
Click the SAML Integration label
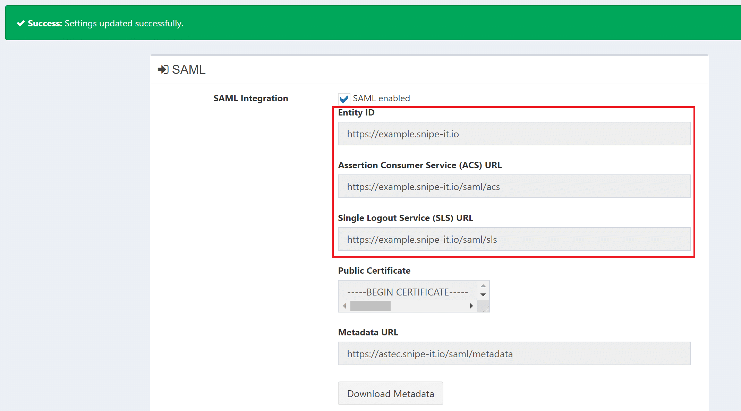(250, 99)
